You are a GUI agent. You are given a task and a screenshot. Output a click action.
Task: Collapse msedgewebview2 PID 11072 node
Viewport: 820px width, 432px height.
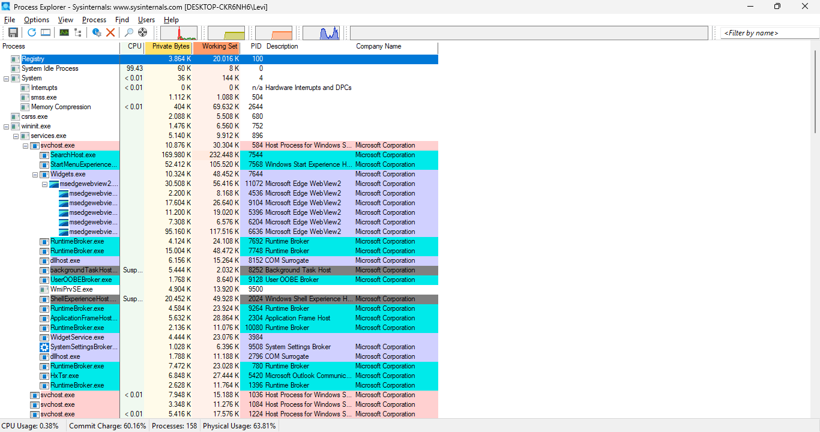44,184
